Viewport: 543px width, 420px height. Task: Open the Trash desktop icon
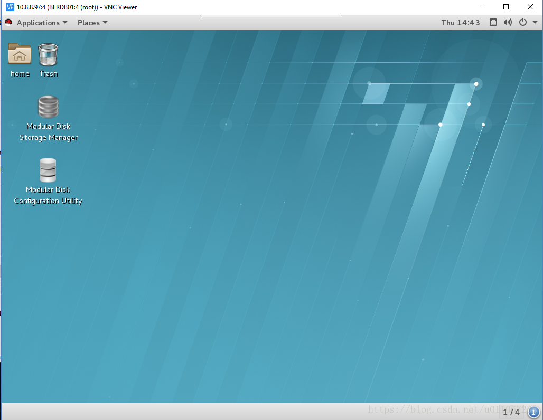coord(48,55)
